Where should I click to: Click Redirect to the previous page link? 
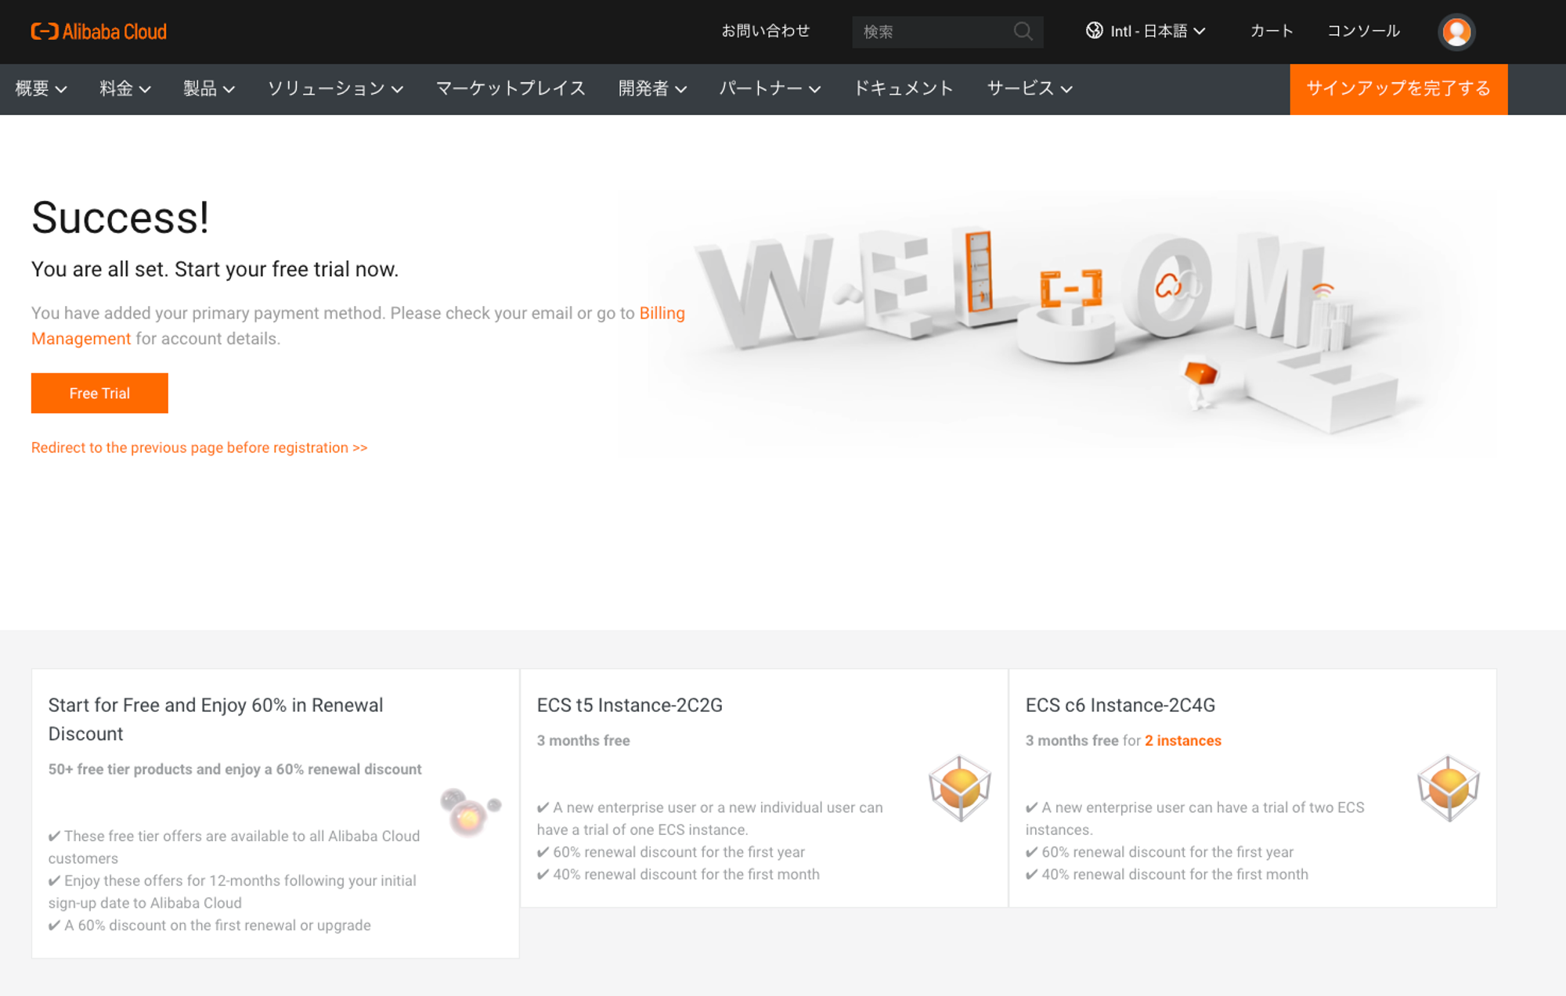199,448
